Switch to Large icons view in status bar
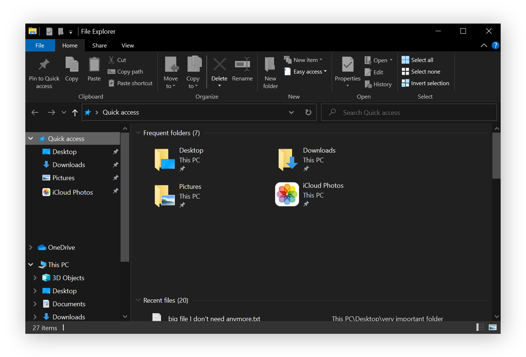Viewport: 526px width, 357px height. [x=493, y=327]
